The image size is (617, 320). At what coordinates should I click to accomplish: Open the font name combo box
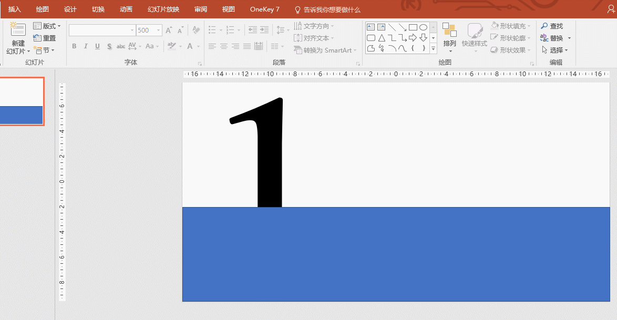(102, 30)
